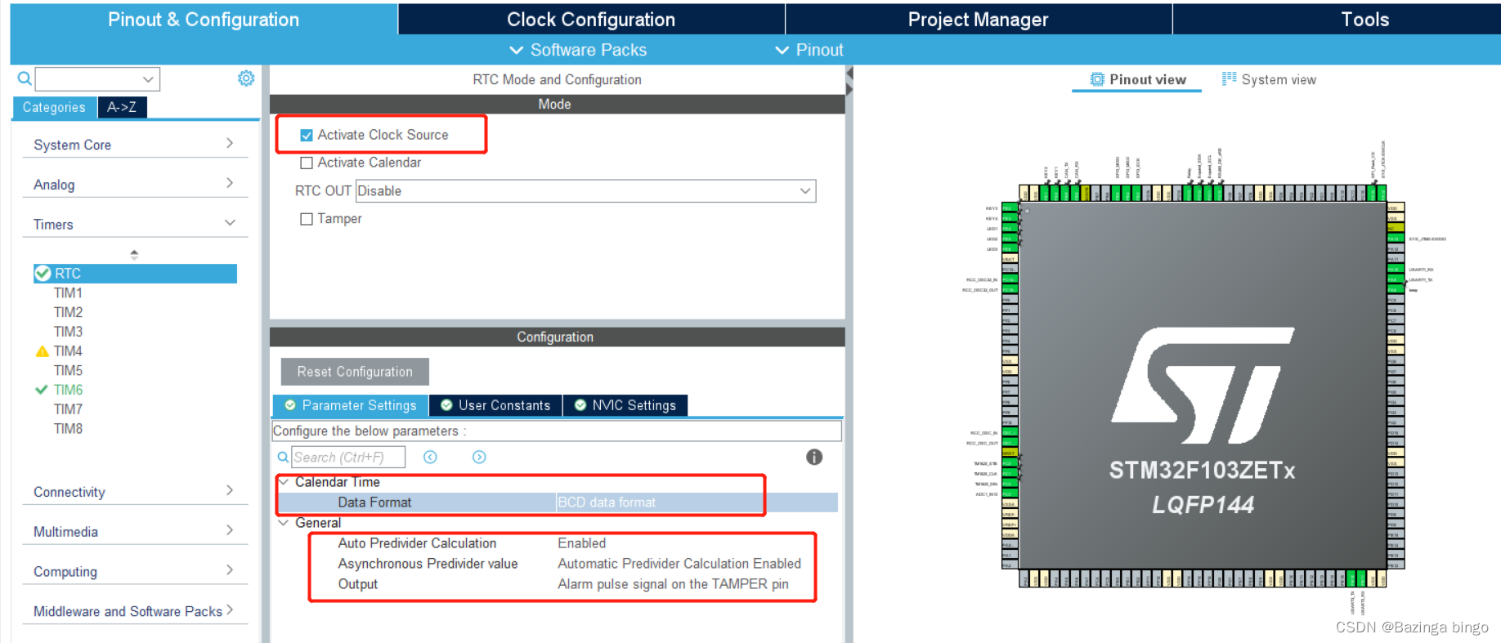Go to the previous search result arrow

(x=431, y=458)
